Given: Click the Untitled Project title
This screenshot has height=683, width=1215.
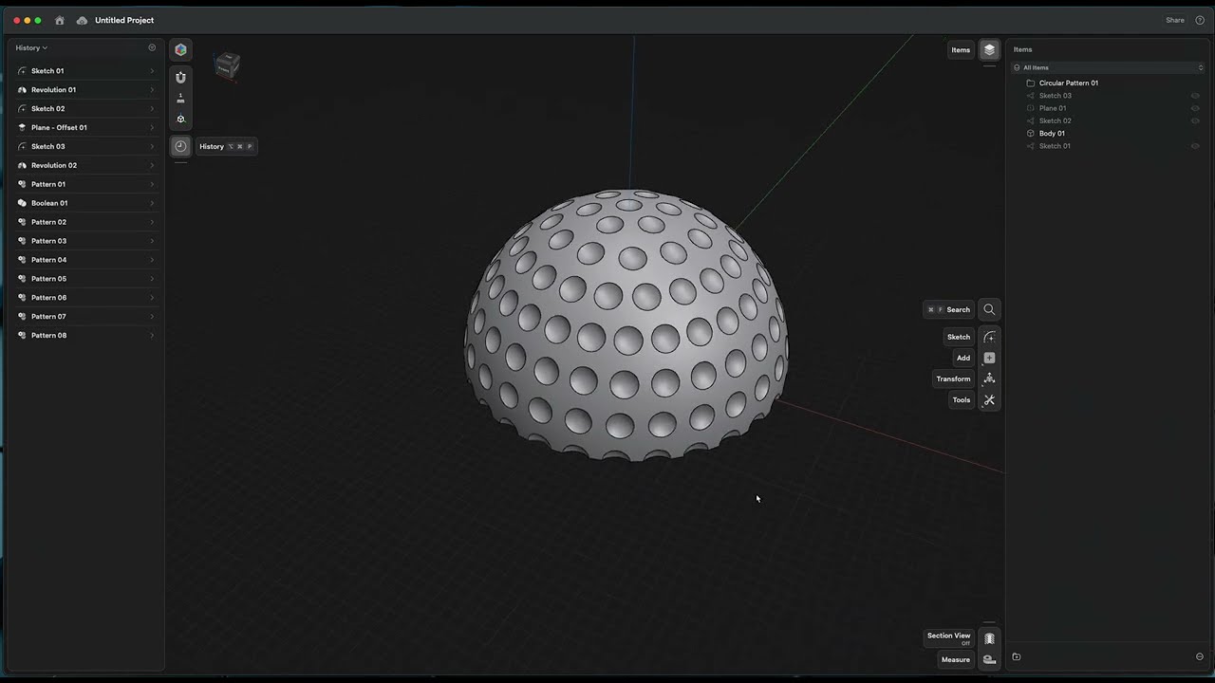Looking at the screenshot, I should 124,20.
